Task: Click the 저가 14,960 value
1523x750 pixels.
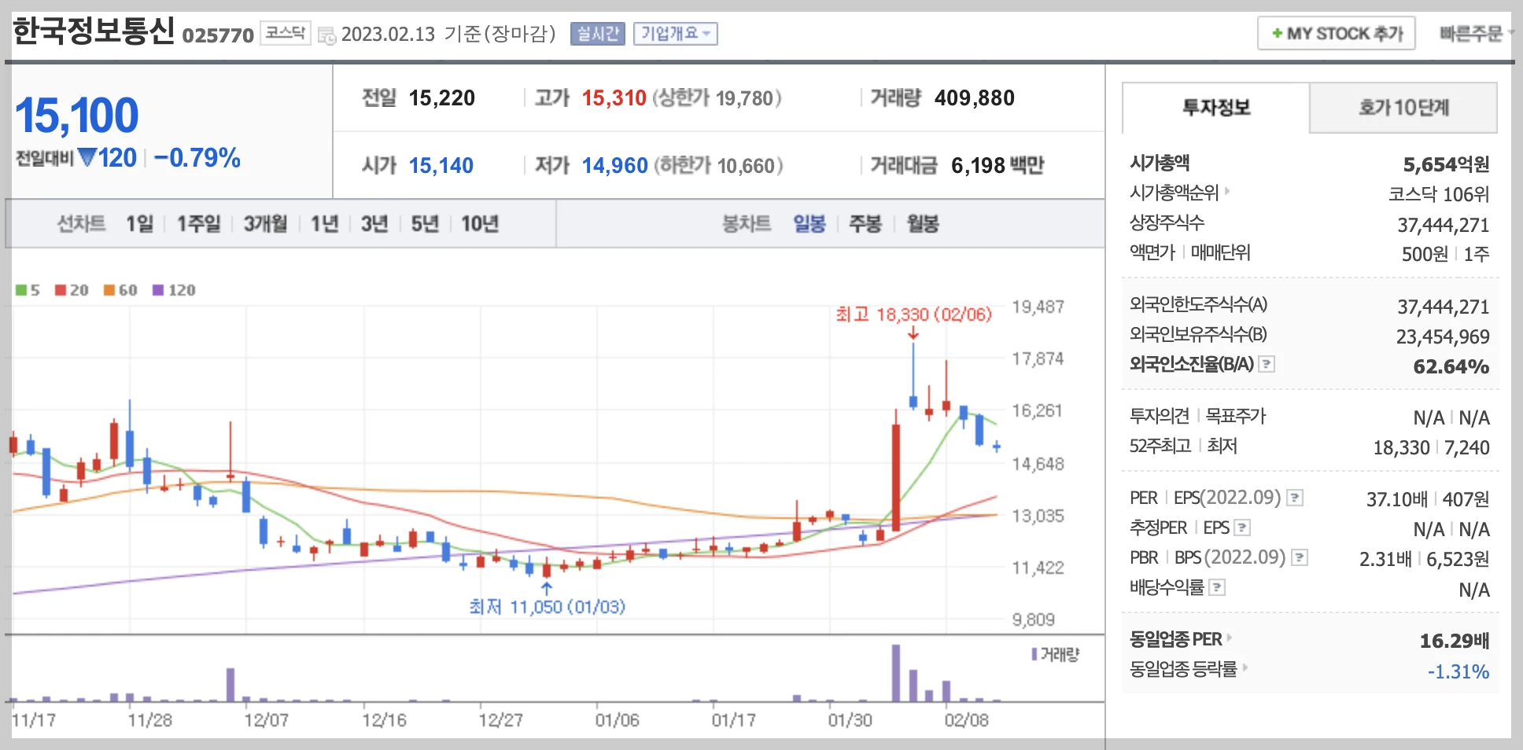Action: [614, 166]
